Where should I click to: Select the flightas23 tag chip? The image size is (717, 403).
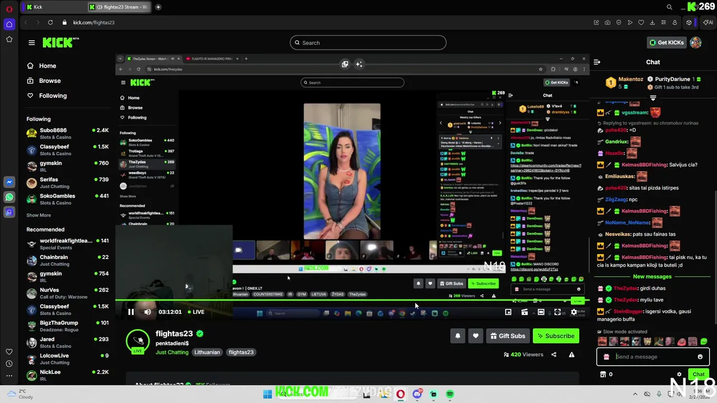point(241,352)
